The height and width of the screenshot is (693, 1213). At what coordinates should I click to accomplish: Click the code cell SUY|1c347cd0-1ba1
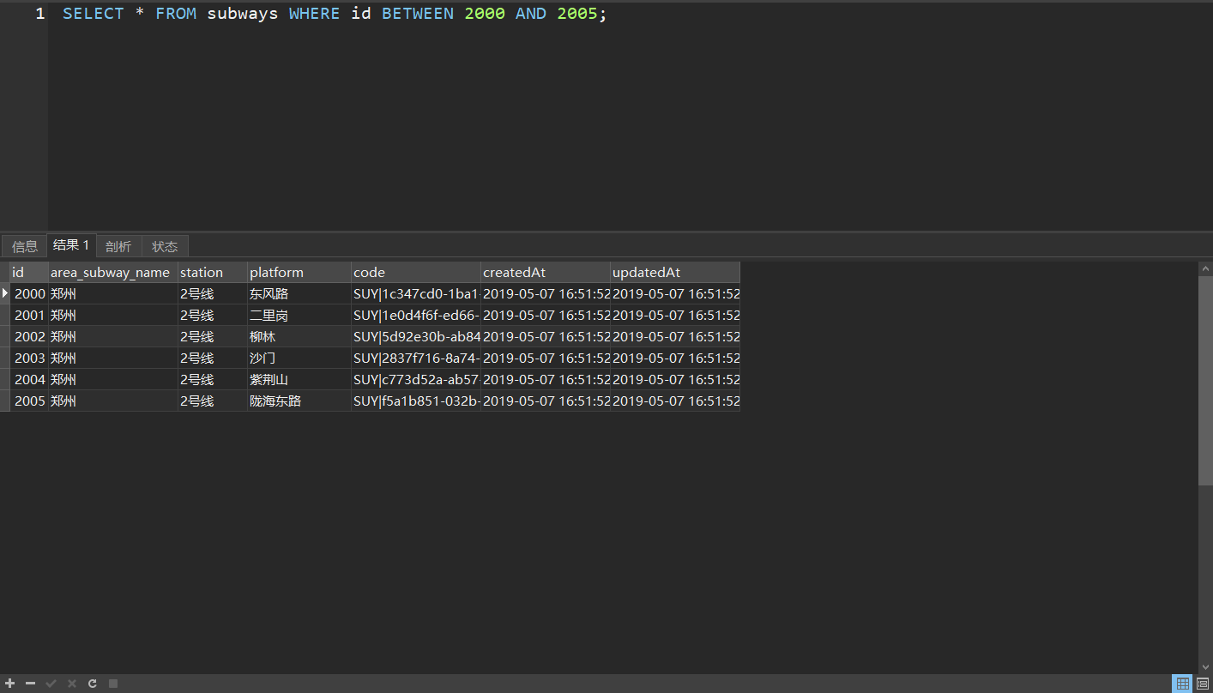point(416,294)
